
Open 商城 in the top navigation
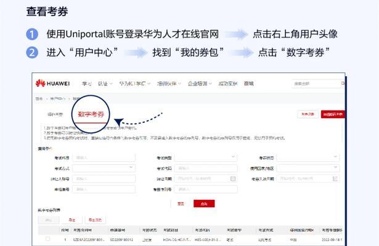click(248, 84)
